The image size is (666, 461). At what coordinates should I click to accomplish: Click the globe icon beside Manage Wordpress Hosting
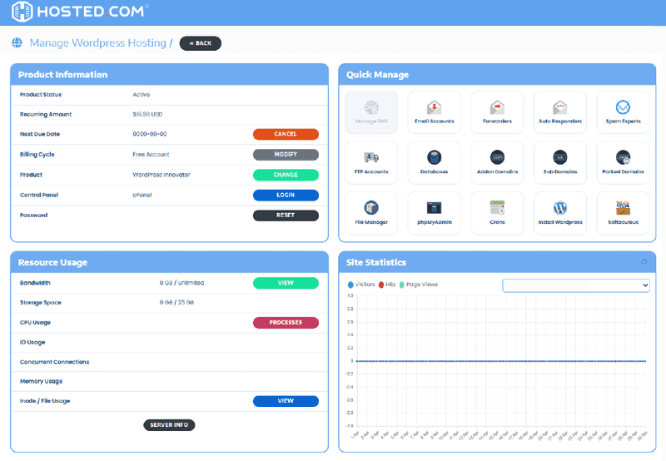pos(17,43)
